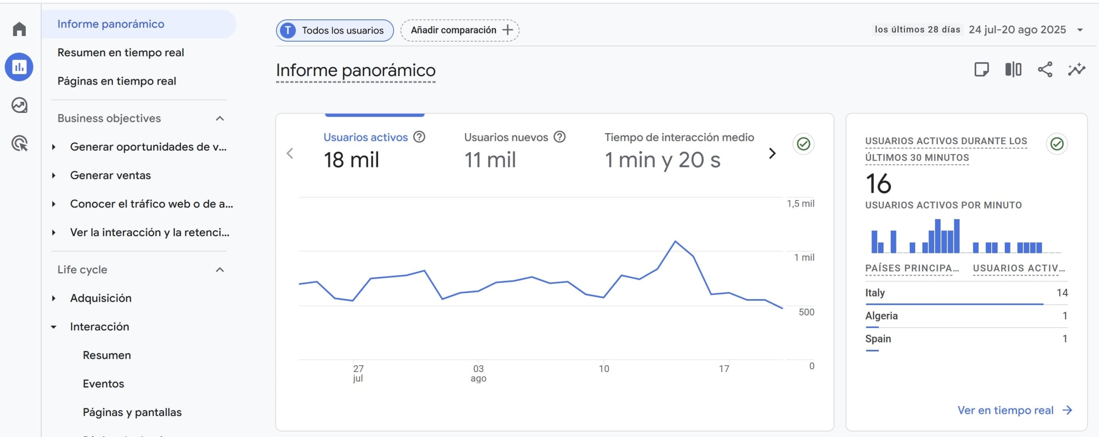The image size is (1099, 437).
Task: Click green check icon on realtime card
Action: pyautogui.click(x=1057, y=144)
